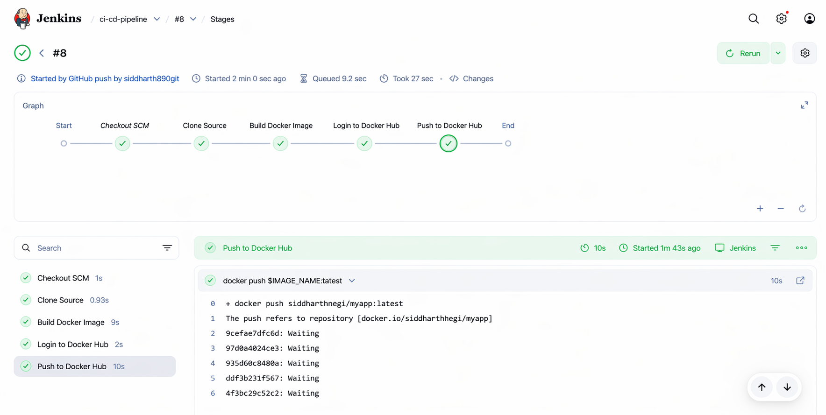Click Jenkins agent label in stage header
Image resolution: width=826 pixels, height=415 pixels.
(735, 248)
